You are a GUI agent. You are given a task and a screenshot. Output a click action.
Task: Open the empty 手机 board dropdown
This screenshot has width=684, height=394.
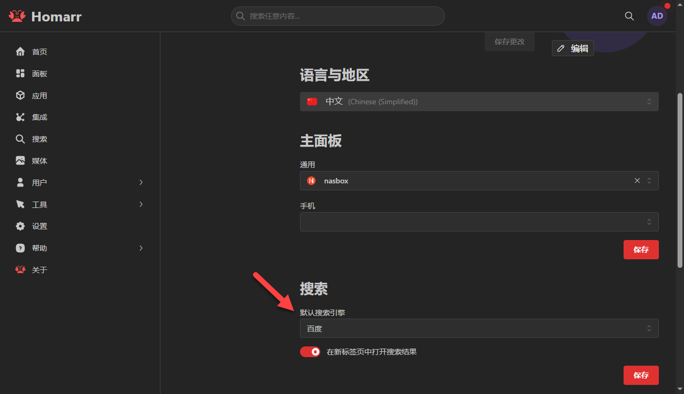[x=479, y=222]
